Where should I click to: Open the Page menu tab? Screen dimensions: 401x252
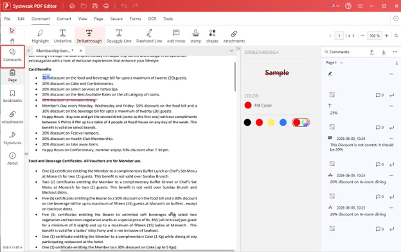[x=98, y=19]
